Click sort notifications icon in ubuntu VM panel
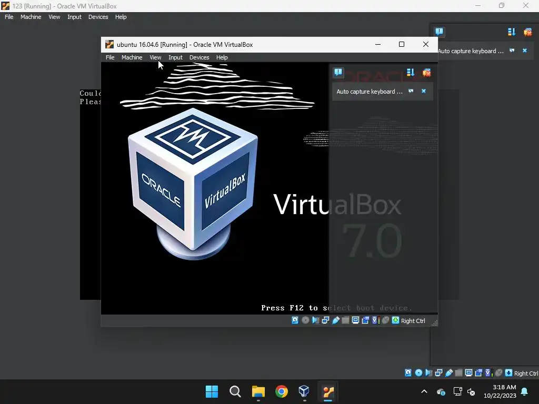The height and width of the screenshot is (404, 539). pos(411,73)
